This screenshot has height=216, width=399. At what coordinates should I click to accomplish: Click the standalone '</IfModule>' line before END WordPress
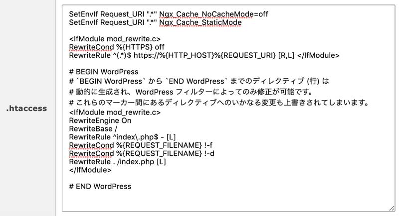coord(90,170)
